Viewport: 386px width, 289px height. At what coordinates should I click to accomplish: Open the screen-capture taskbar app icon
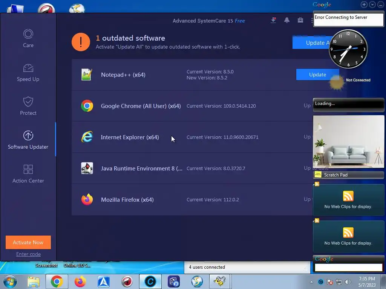tap(173, 281)
